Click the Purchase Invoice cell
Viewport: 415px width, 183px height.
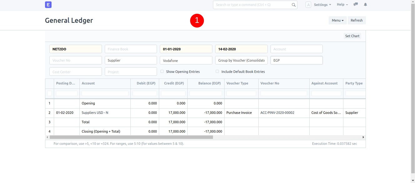tap(241, 113)
